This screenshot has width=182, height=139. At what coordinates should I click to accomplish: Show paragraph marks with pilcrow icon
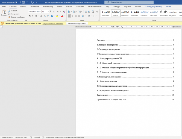97,12
